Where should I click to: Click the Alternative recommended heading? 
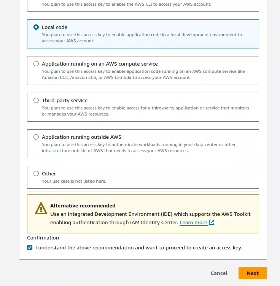pos(83,206)
